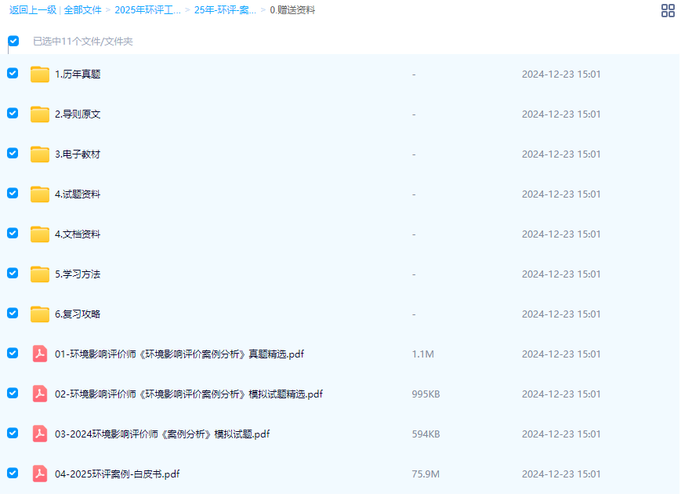Screen dimensions: 692x501
Task: Click the 75.9M file size value
Action: coord(426,474)
